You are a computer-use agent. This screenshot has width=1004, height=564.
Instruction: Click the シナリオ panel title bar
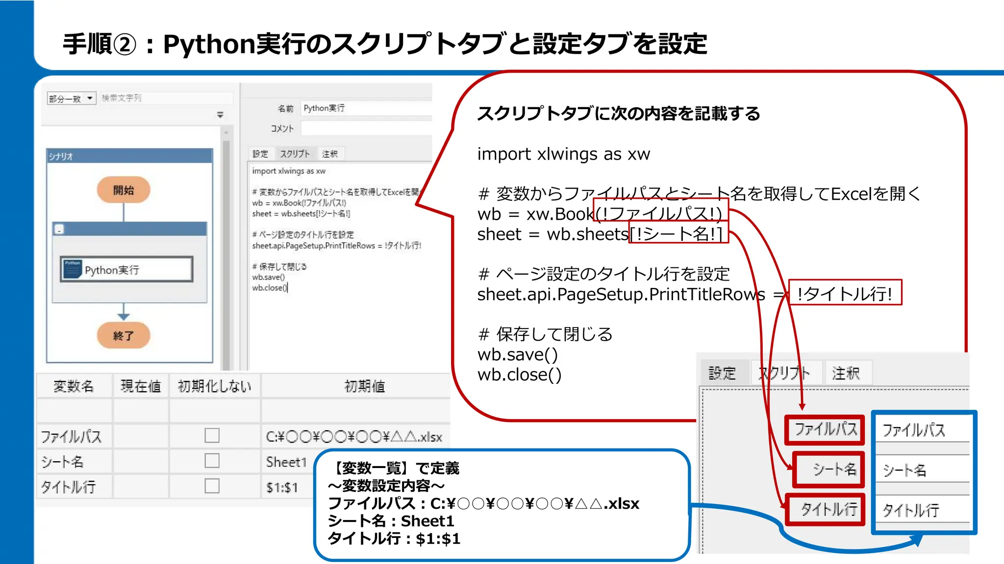pyautogui.click(x=129, y=156)
